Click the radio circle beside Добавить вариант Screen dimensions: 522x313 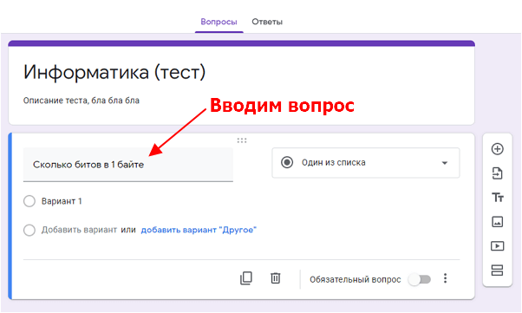(x=29, y=230)
